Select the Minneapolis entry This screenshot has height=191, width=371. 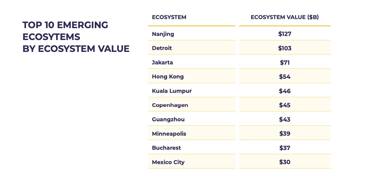[169, 134]
